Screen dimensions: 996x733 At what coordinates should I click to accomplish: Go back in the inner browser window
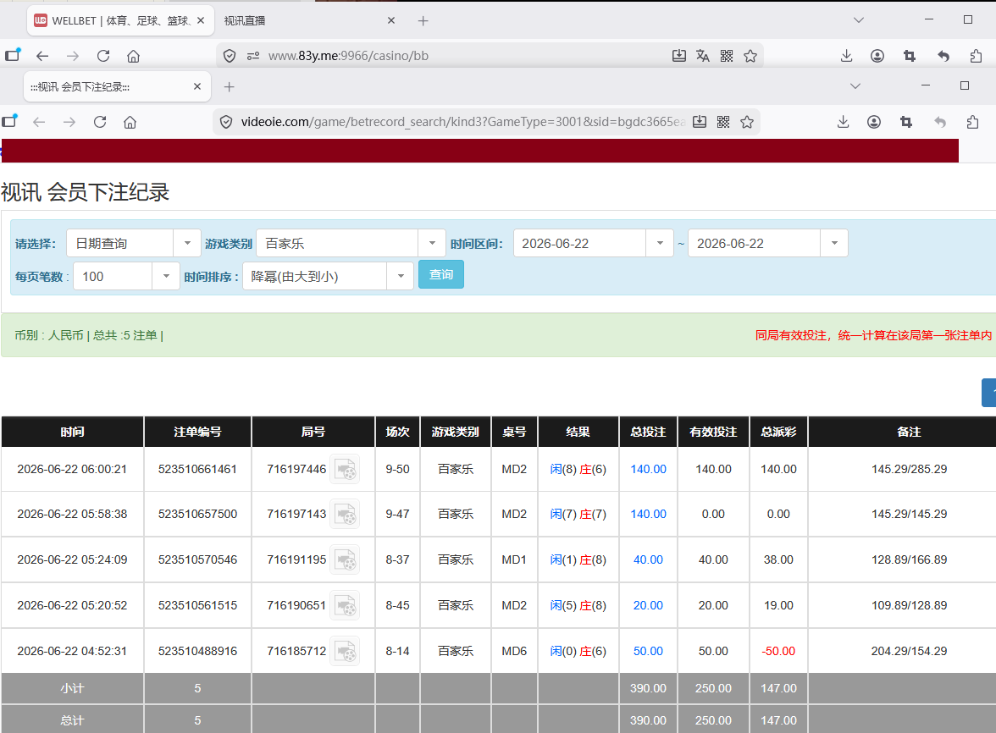39,122
